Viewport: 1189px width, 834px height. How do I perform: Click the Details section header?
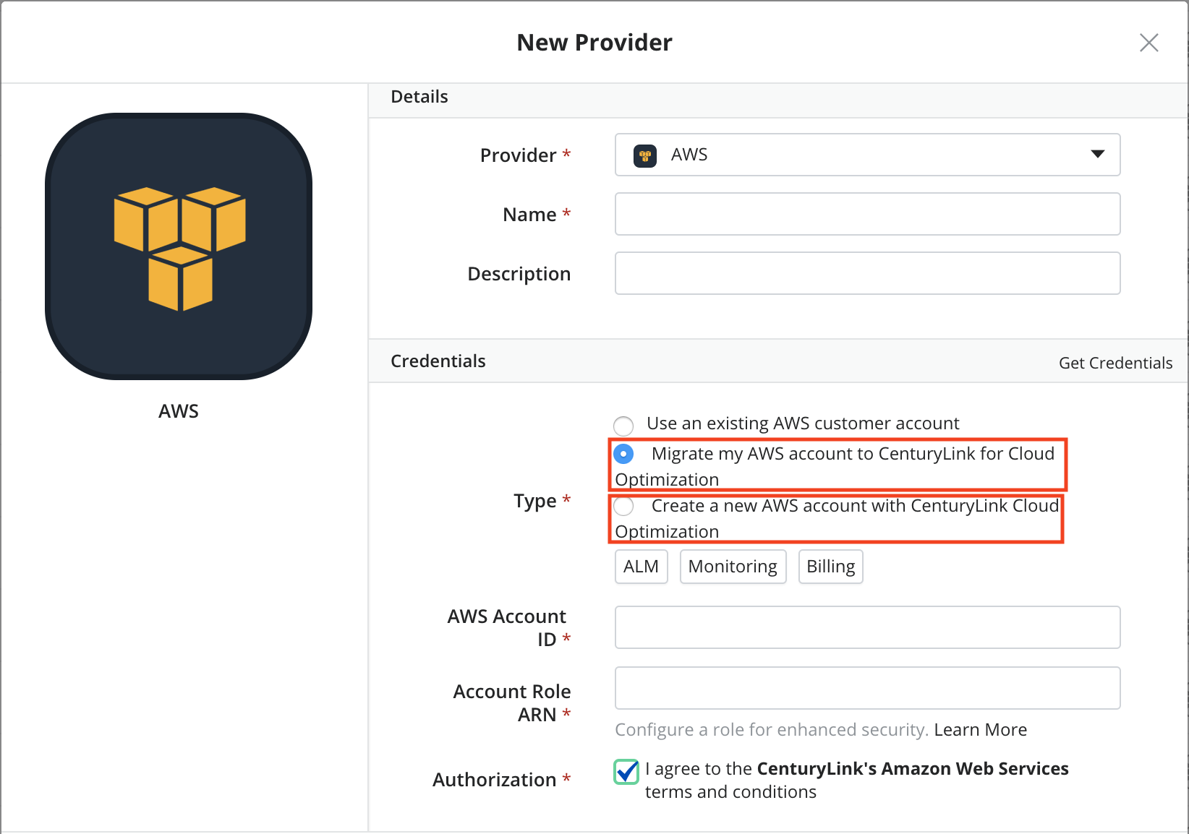419,97
